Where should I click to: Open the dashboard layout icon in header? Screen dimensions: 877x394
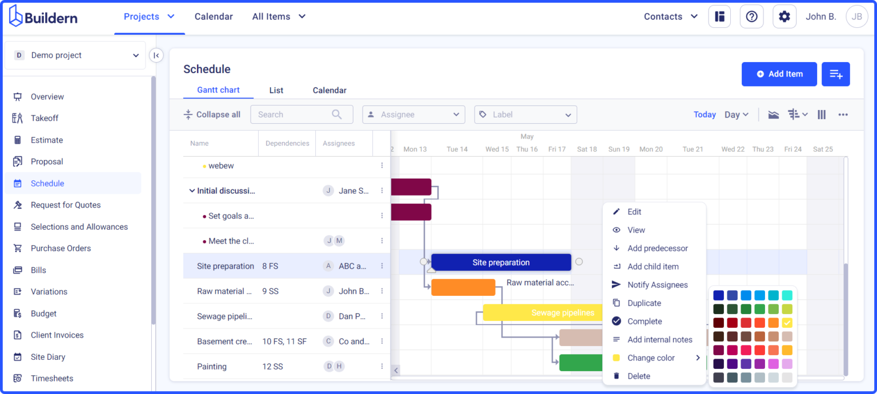click(x=719, y=17)
